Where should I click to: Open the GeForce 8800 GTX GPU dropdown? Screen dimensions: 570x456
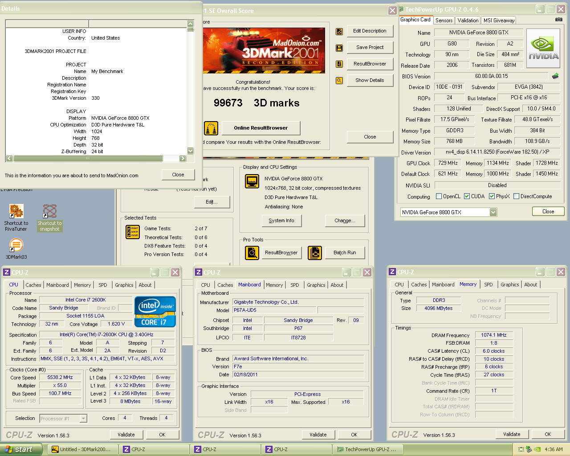click(x=493, y=212)
